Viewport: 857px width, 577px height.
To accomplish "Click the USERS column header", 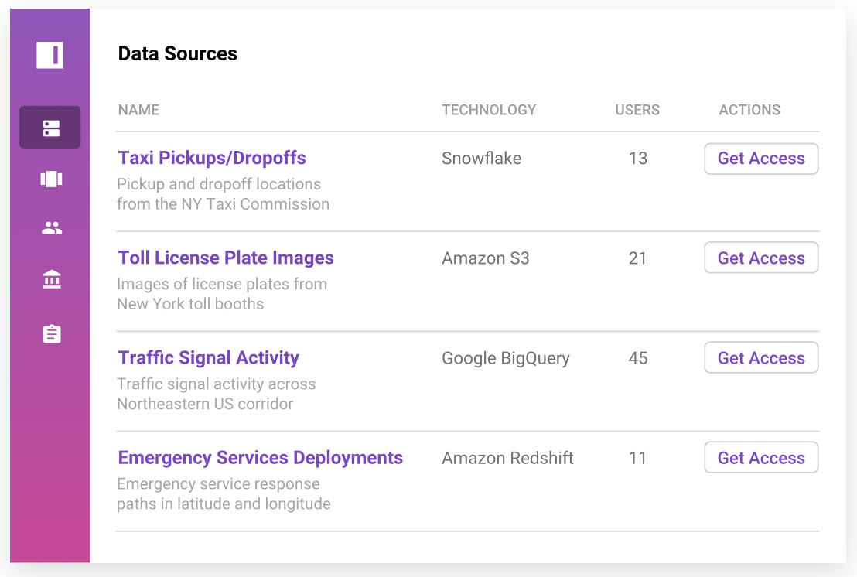I will pos(637,110).
